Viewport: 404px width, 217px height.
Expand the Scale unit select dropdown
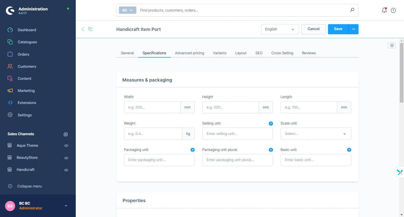coord(316,134)
